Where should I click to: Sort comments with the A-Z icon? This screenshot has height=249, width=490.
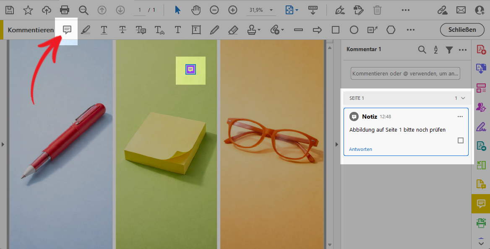point(436,50)
